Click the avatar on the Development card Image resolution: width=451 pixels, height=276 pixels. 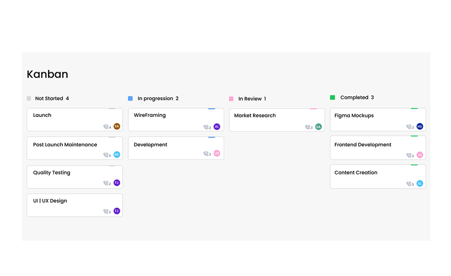click(x=217, y=153)
